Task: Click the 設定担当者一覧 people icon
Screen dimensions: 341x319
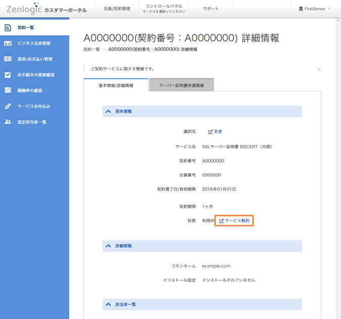Action: point(8,122)
